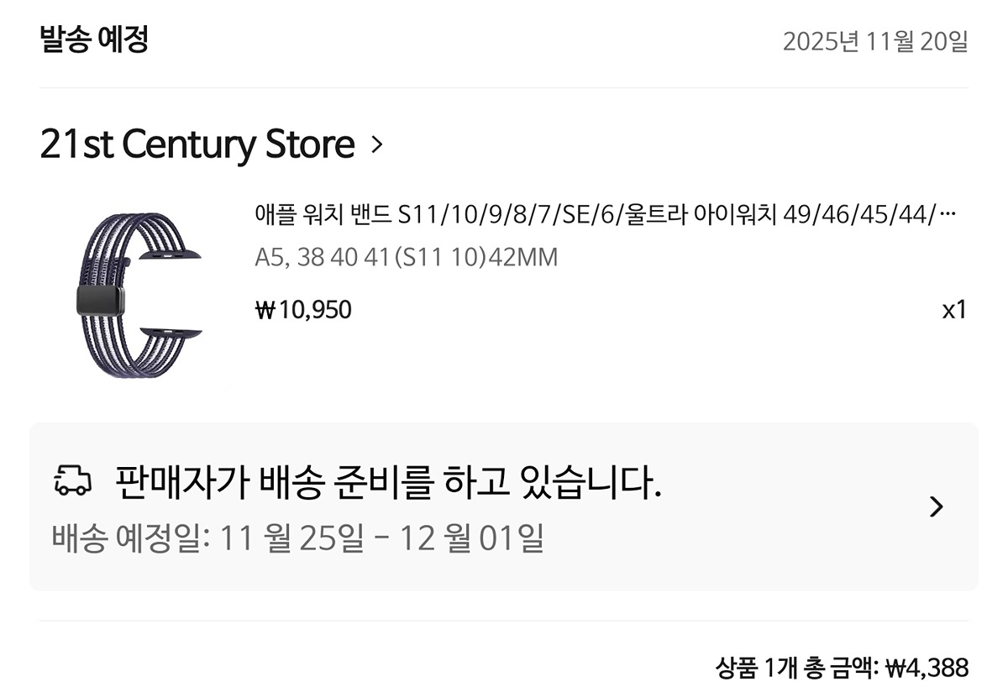Open the 21st Century Store page
The width and height of the screenshot is (1008, 682).
click(x=197, y=144)
